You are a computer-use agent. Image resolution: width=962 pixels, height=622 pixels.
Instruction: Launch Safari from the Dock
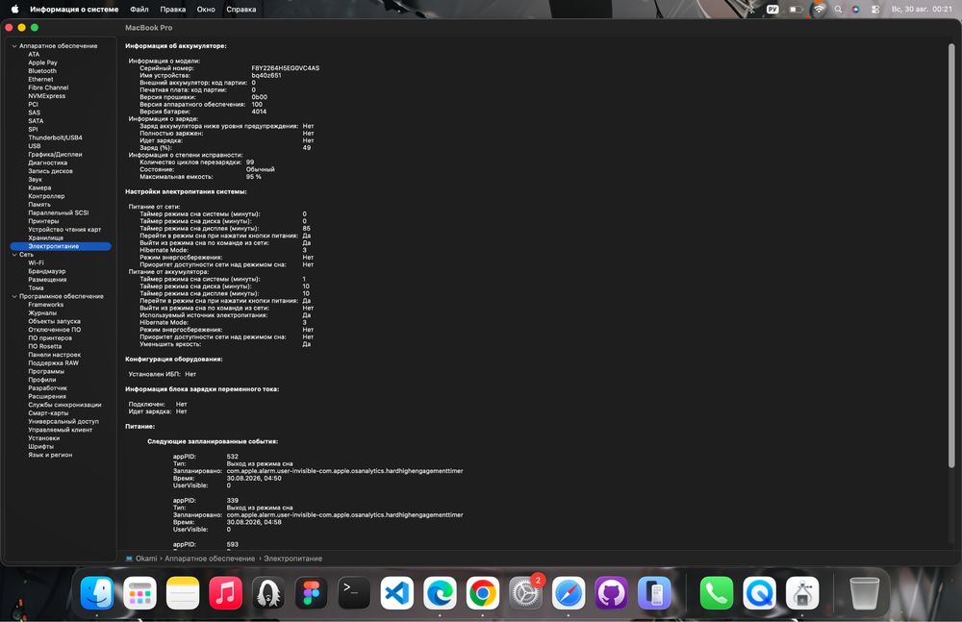[x=569, y=593]
